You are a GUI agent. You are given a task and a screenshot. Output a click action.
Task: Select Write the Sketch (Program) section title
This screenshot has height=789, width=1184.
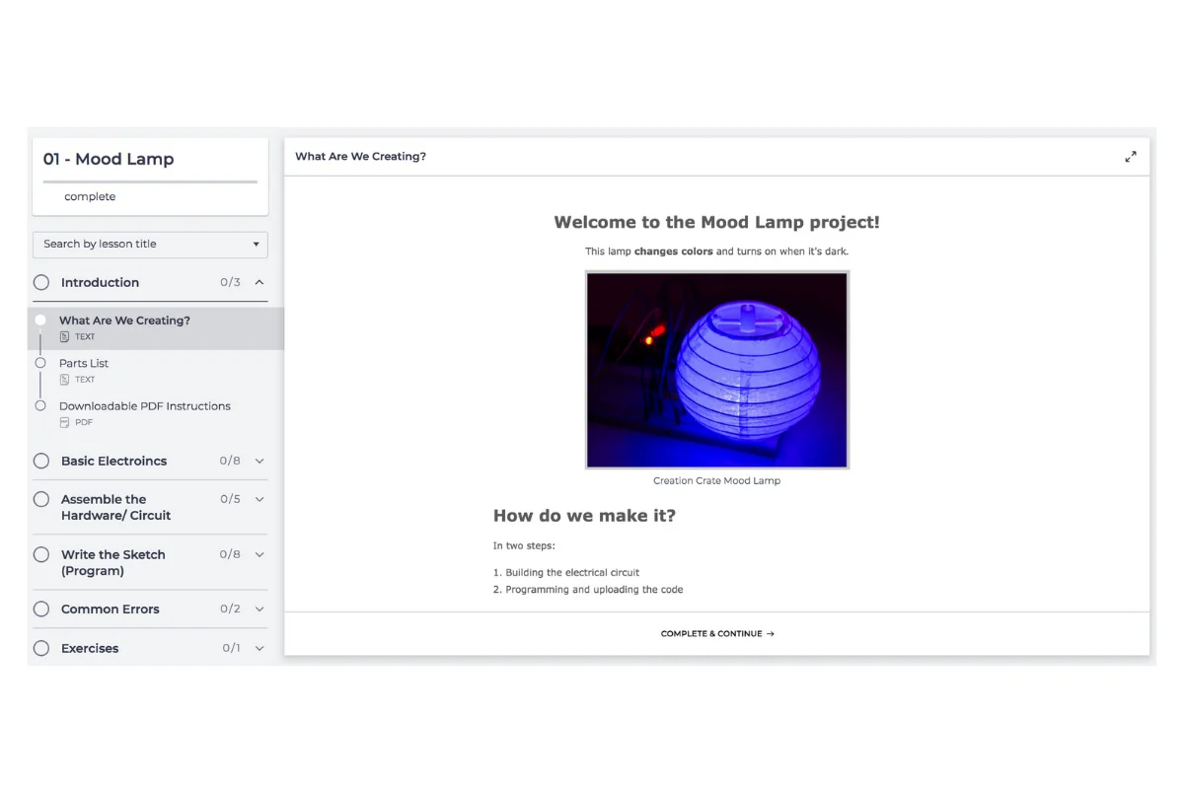click(x=112, y=562)
